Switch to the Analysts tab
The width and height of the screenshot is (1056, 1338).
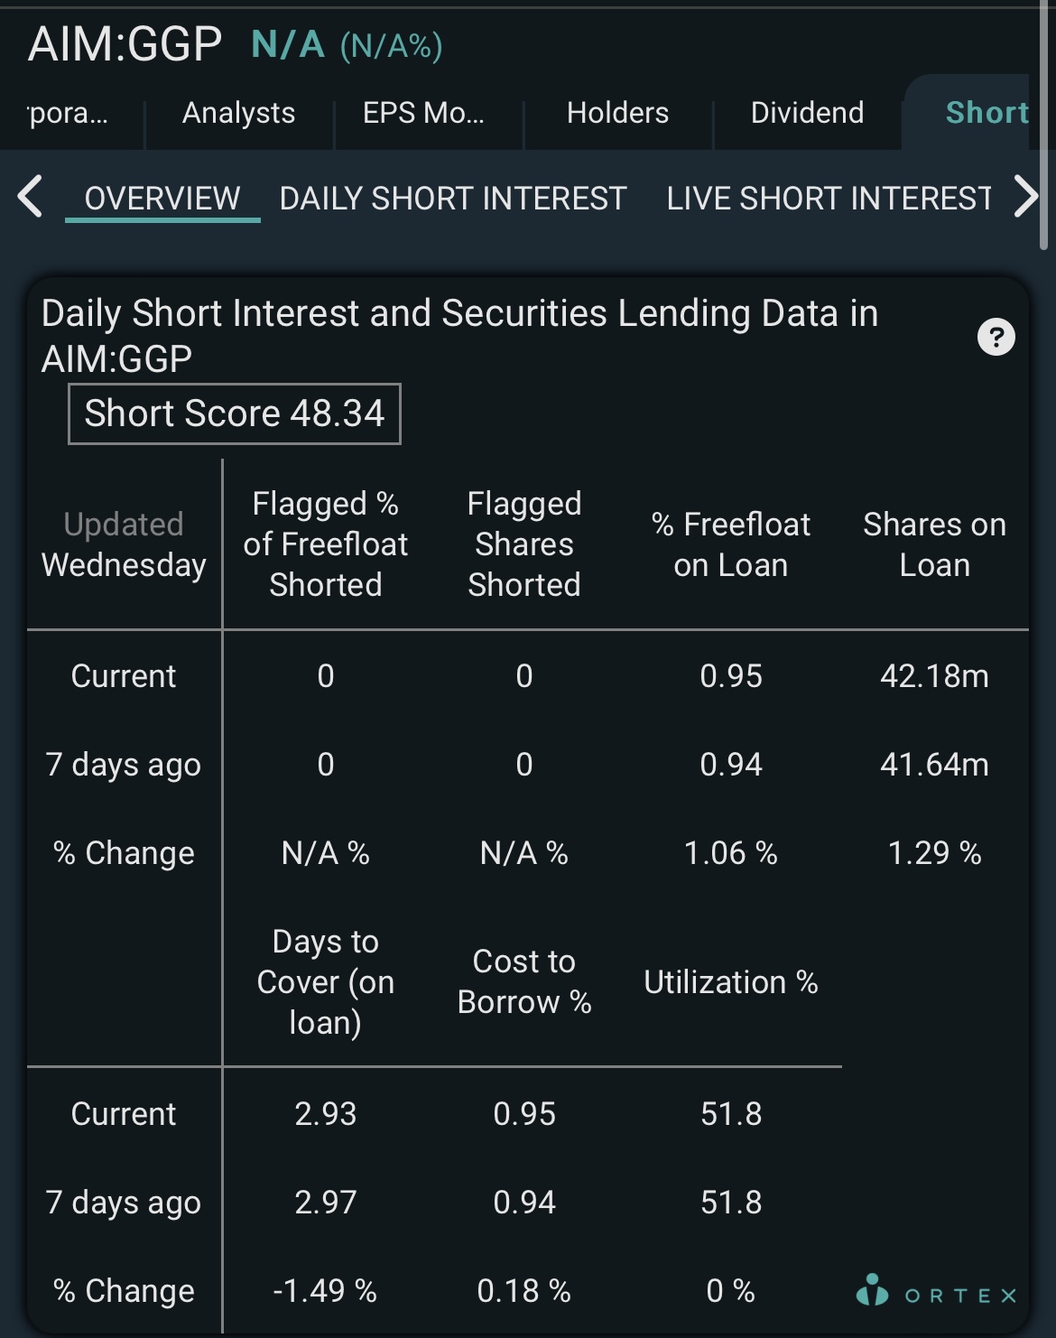[239, 113]
